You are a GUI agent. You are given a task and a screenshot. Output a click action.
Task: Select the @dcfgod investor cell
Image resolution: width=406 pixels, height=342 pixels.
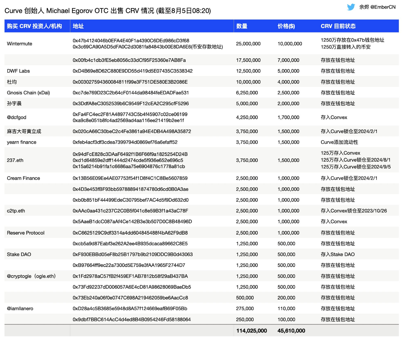click(x=16, y=117)
